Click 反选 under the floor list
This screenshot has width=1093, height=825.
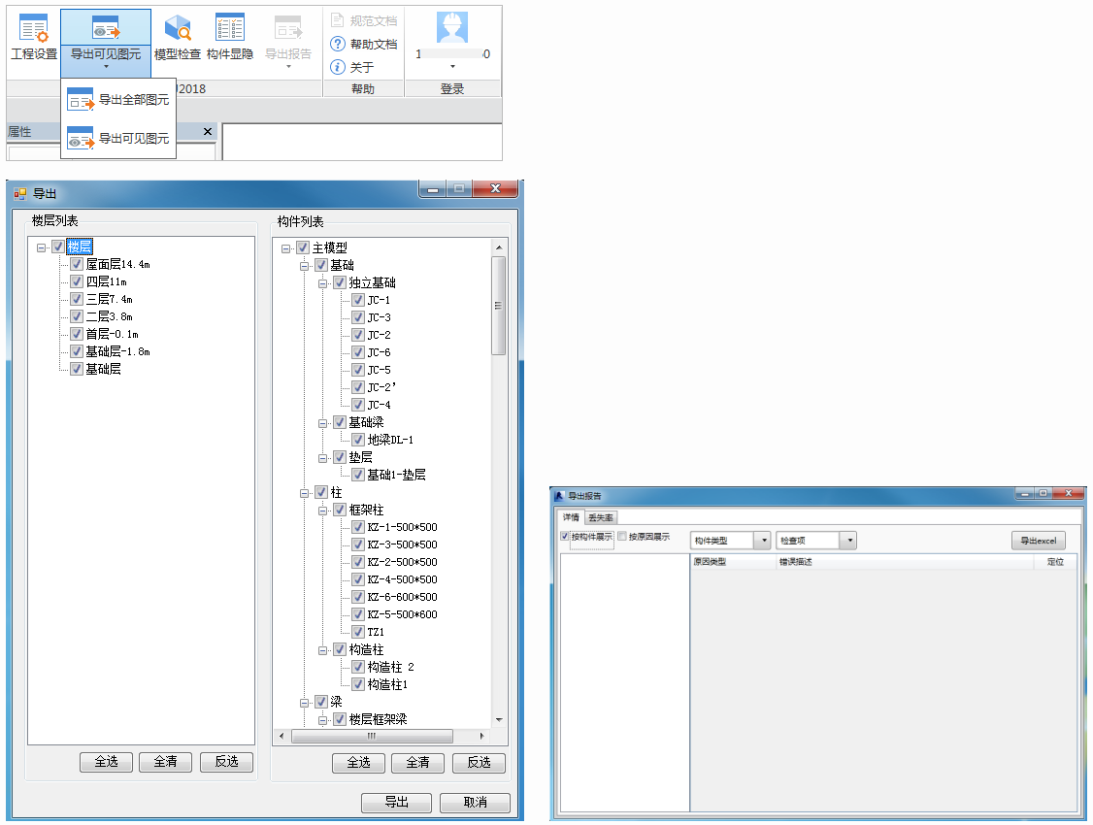226,762
